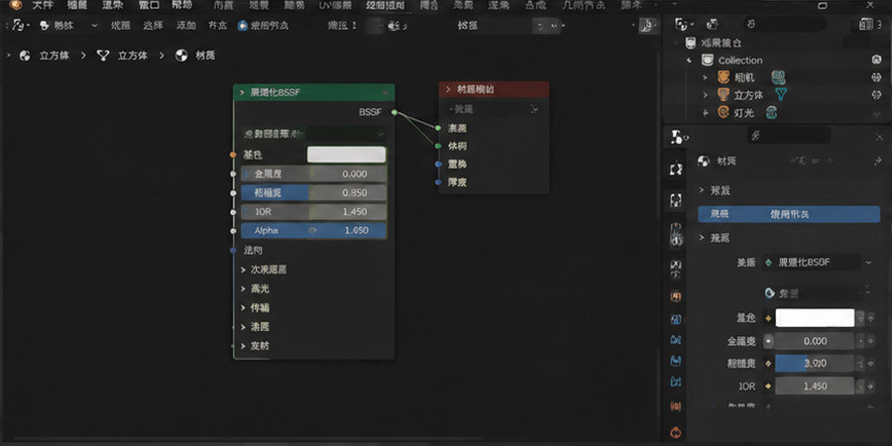Expand the 立方体 row in the outliner
The width and height of the screenshot is (892, 446).
tap(706, 95)
